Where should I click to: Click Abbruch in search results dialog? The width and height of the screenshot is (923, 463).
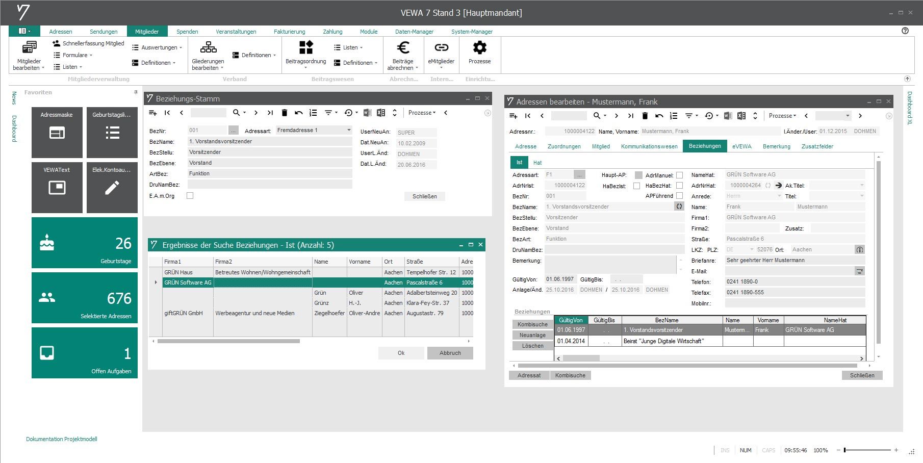(x=450, y=353)
